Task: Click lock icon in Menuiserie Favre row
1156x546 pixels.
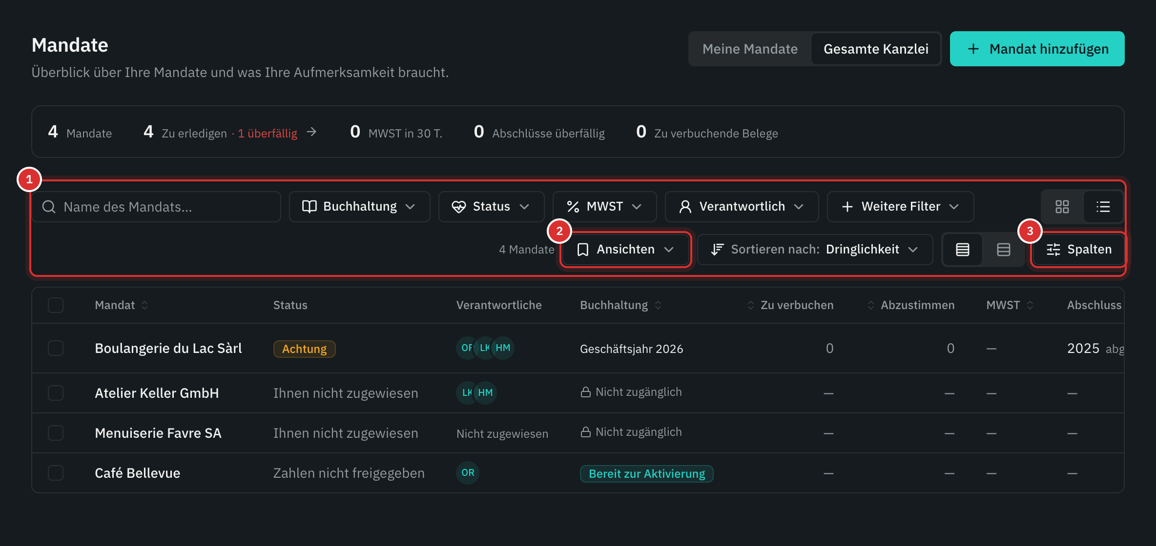Action: (585, 432)
